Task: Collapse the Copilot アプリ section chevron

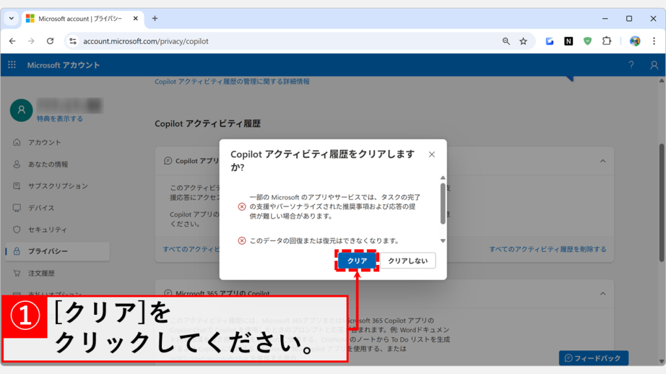Action: tap(602, 160)
